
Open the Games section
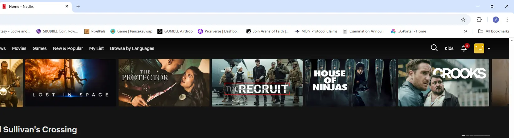coord(40,48)
